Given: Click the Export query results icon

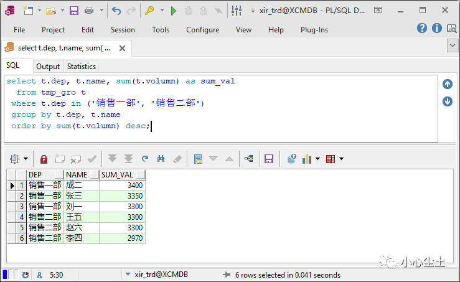Looking at the screenshot, I should click(x=291, y=159).
